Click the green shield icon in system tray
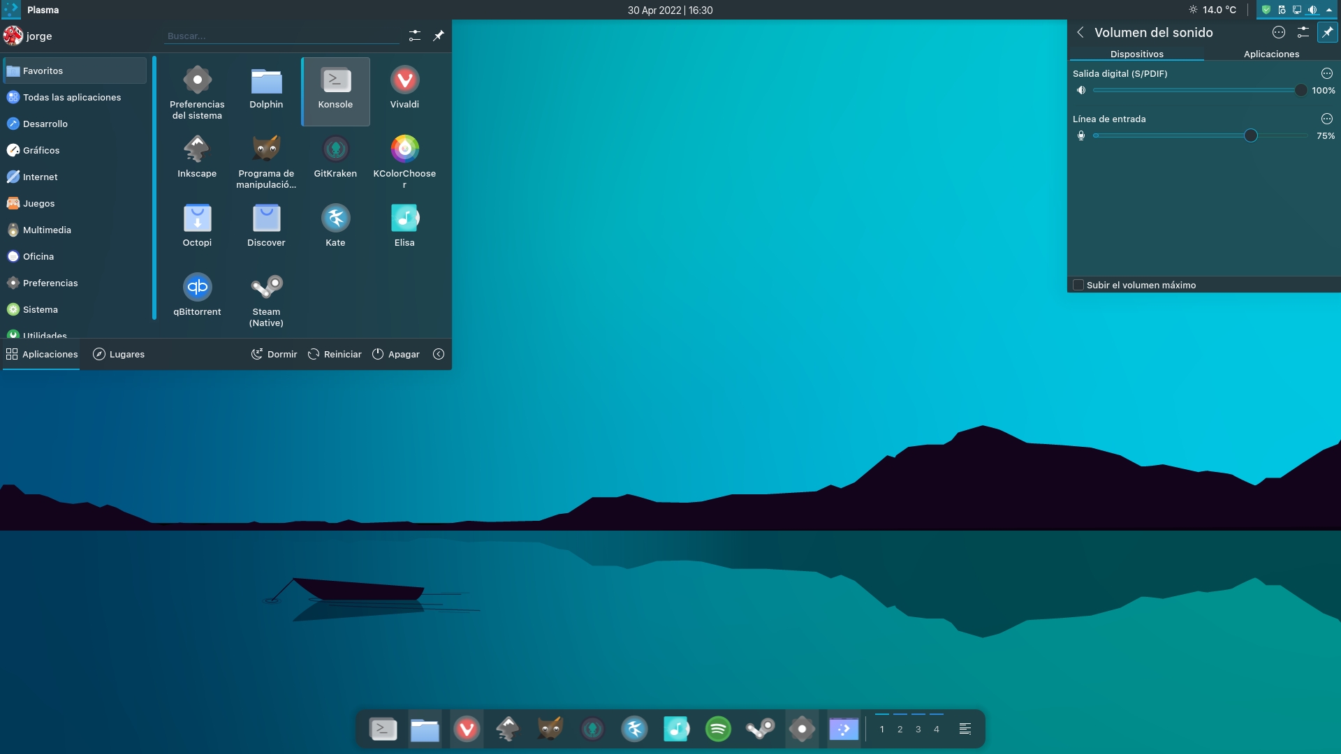This screenshot has width=1341, height=754. [1267, 10]
